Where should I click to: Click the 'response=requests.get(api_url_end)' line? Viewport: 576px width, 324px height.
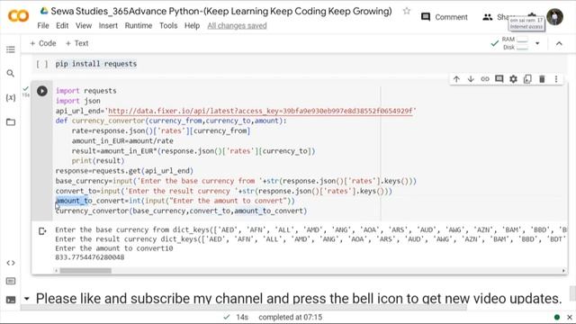click(x=124, y=171)
